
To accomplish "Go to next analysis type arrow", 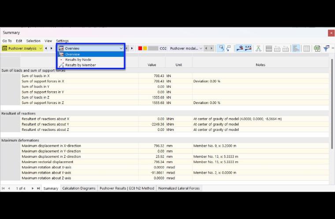I will [x=51, y=48].
